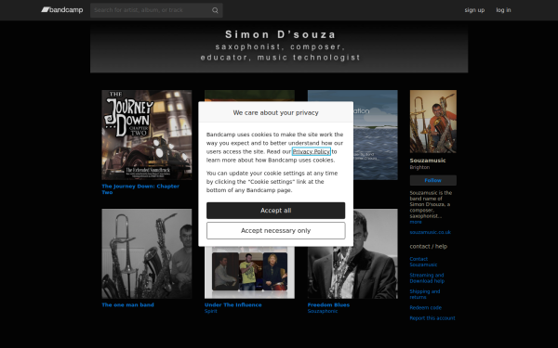Screen dimensions: 558x348
Task: Open The Journey Down album cover
Action: pos(147,135)
